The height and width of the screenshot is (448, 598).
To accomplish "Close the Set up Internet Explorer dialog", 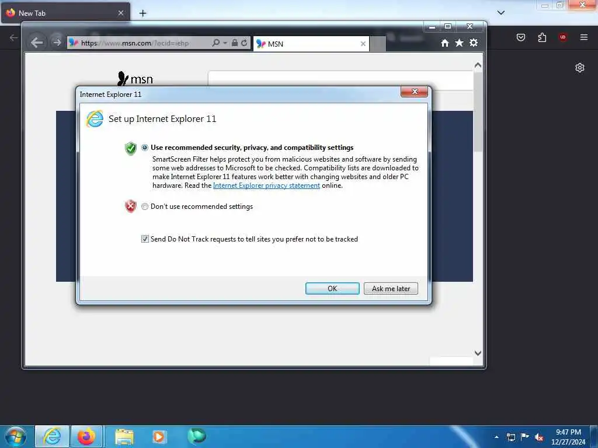I will (415, 92).
